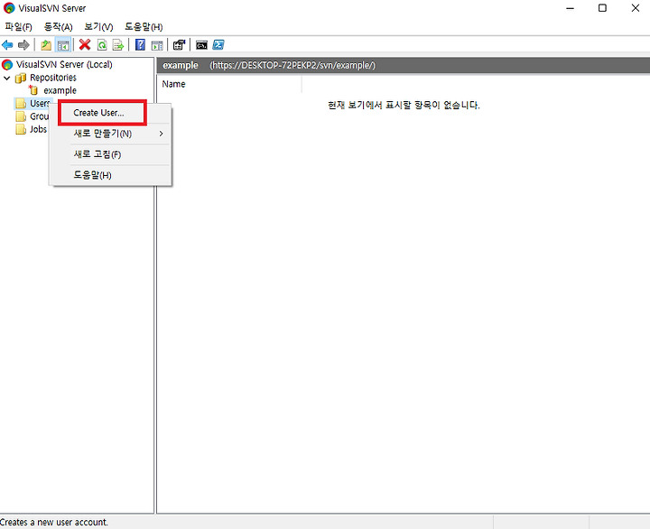Viewport: 650px width, 529px height.
Task: Click the Jobs folder icon
Action: pyautogui.click(x=21, y=129)
